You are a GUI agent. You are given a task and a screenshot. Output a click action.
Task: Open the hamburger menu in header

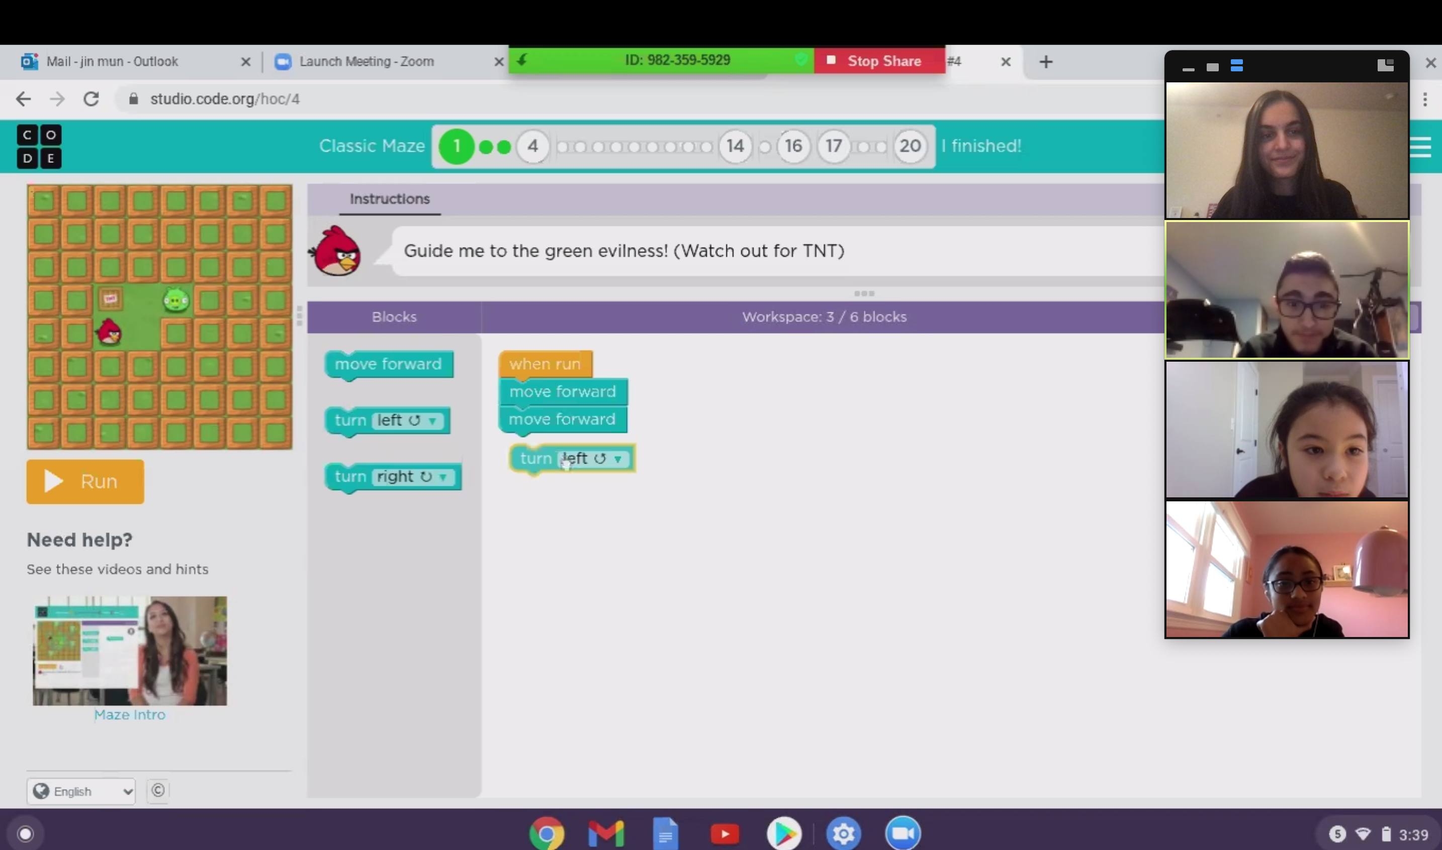tap(1420, 147)
